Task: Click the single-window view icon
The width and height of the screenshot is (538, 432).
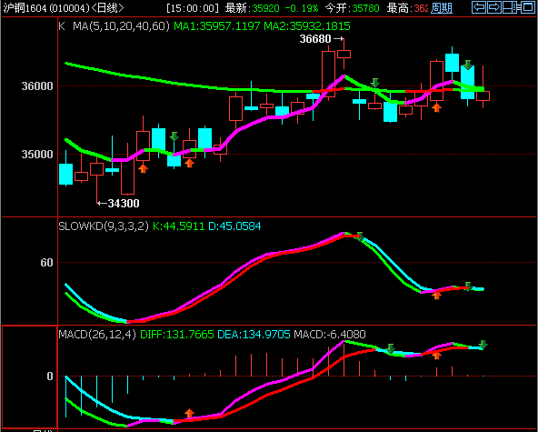Action: point(528,7)
